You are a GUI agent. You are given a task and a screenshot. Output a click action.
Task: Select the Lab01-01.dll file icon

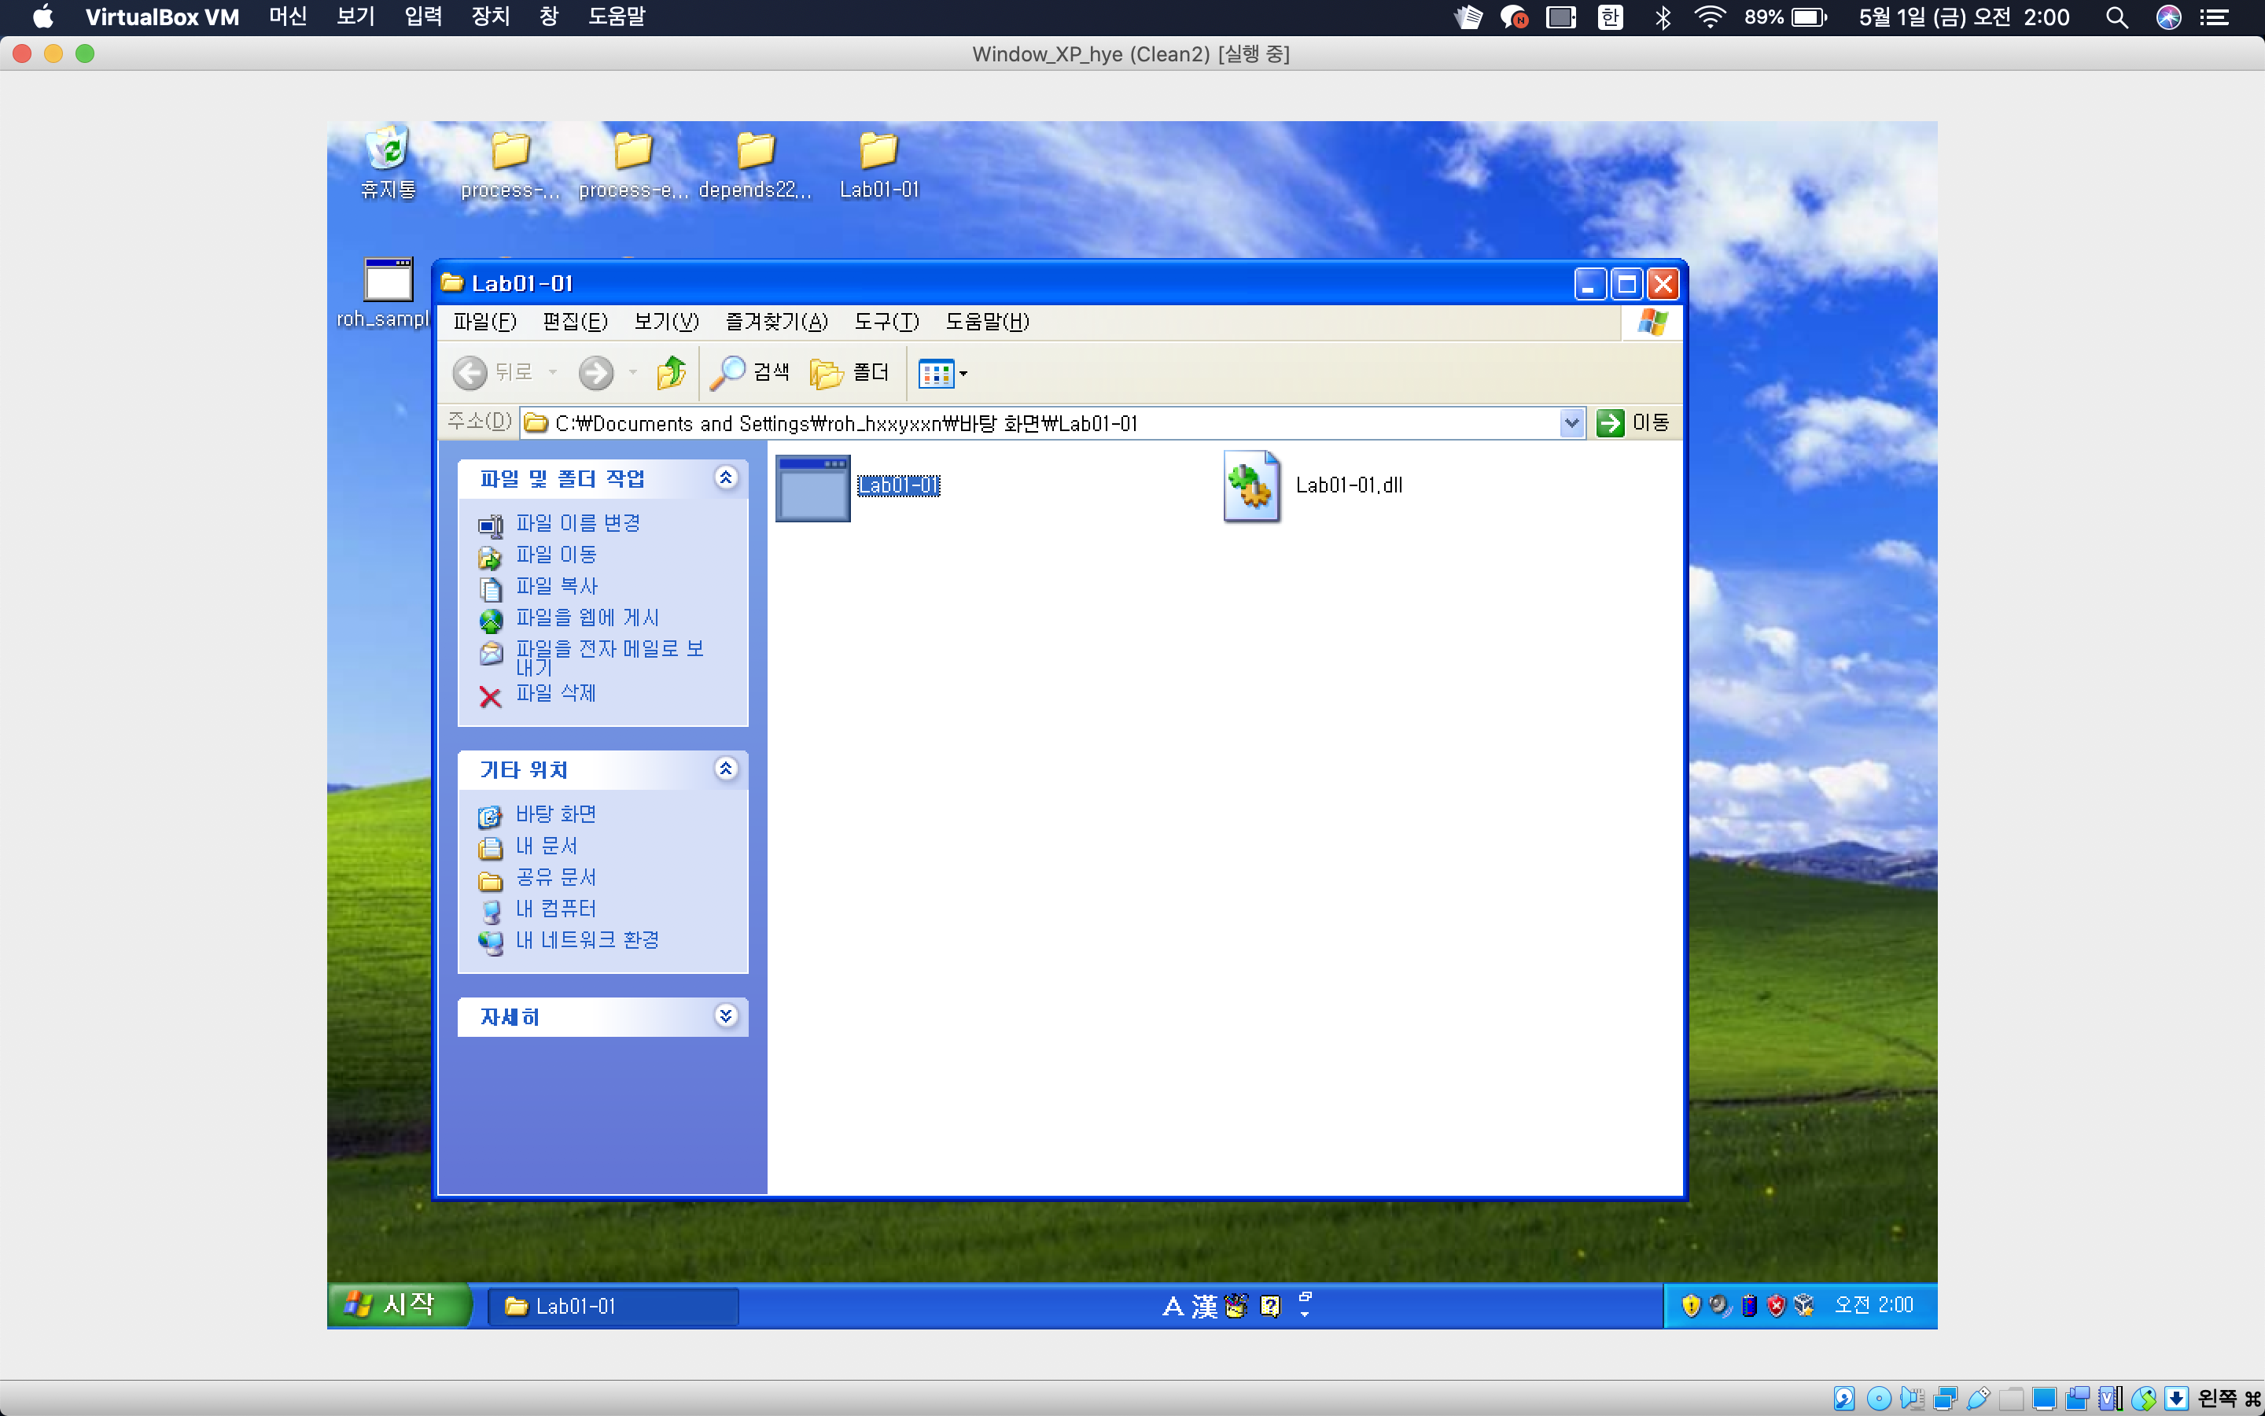pyautogui.click(x=1252, y=486)
